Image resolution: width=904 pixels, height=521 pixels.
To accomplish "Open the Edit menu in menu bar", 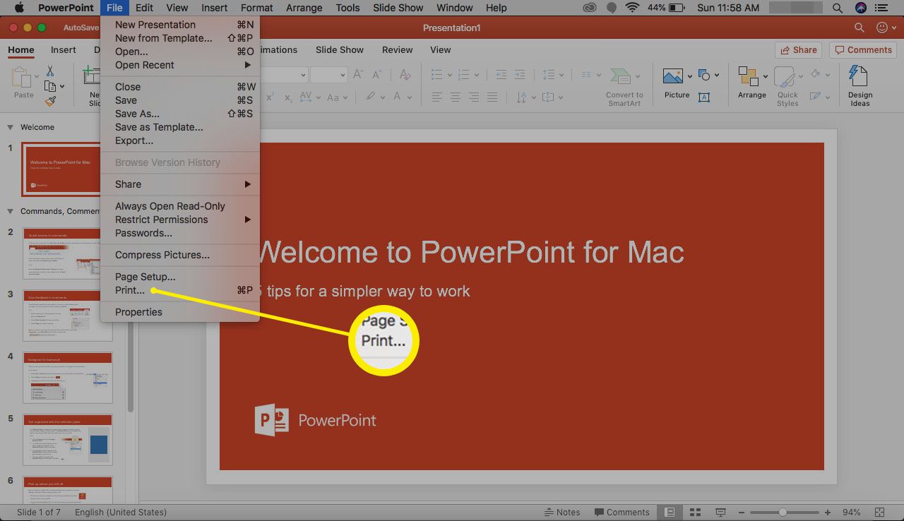I will [x=144, y=8].
